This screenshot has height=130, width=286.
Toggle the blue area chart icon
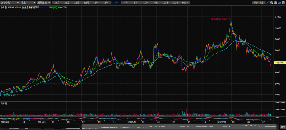tap(279, 3)
